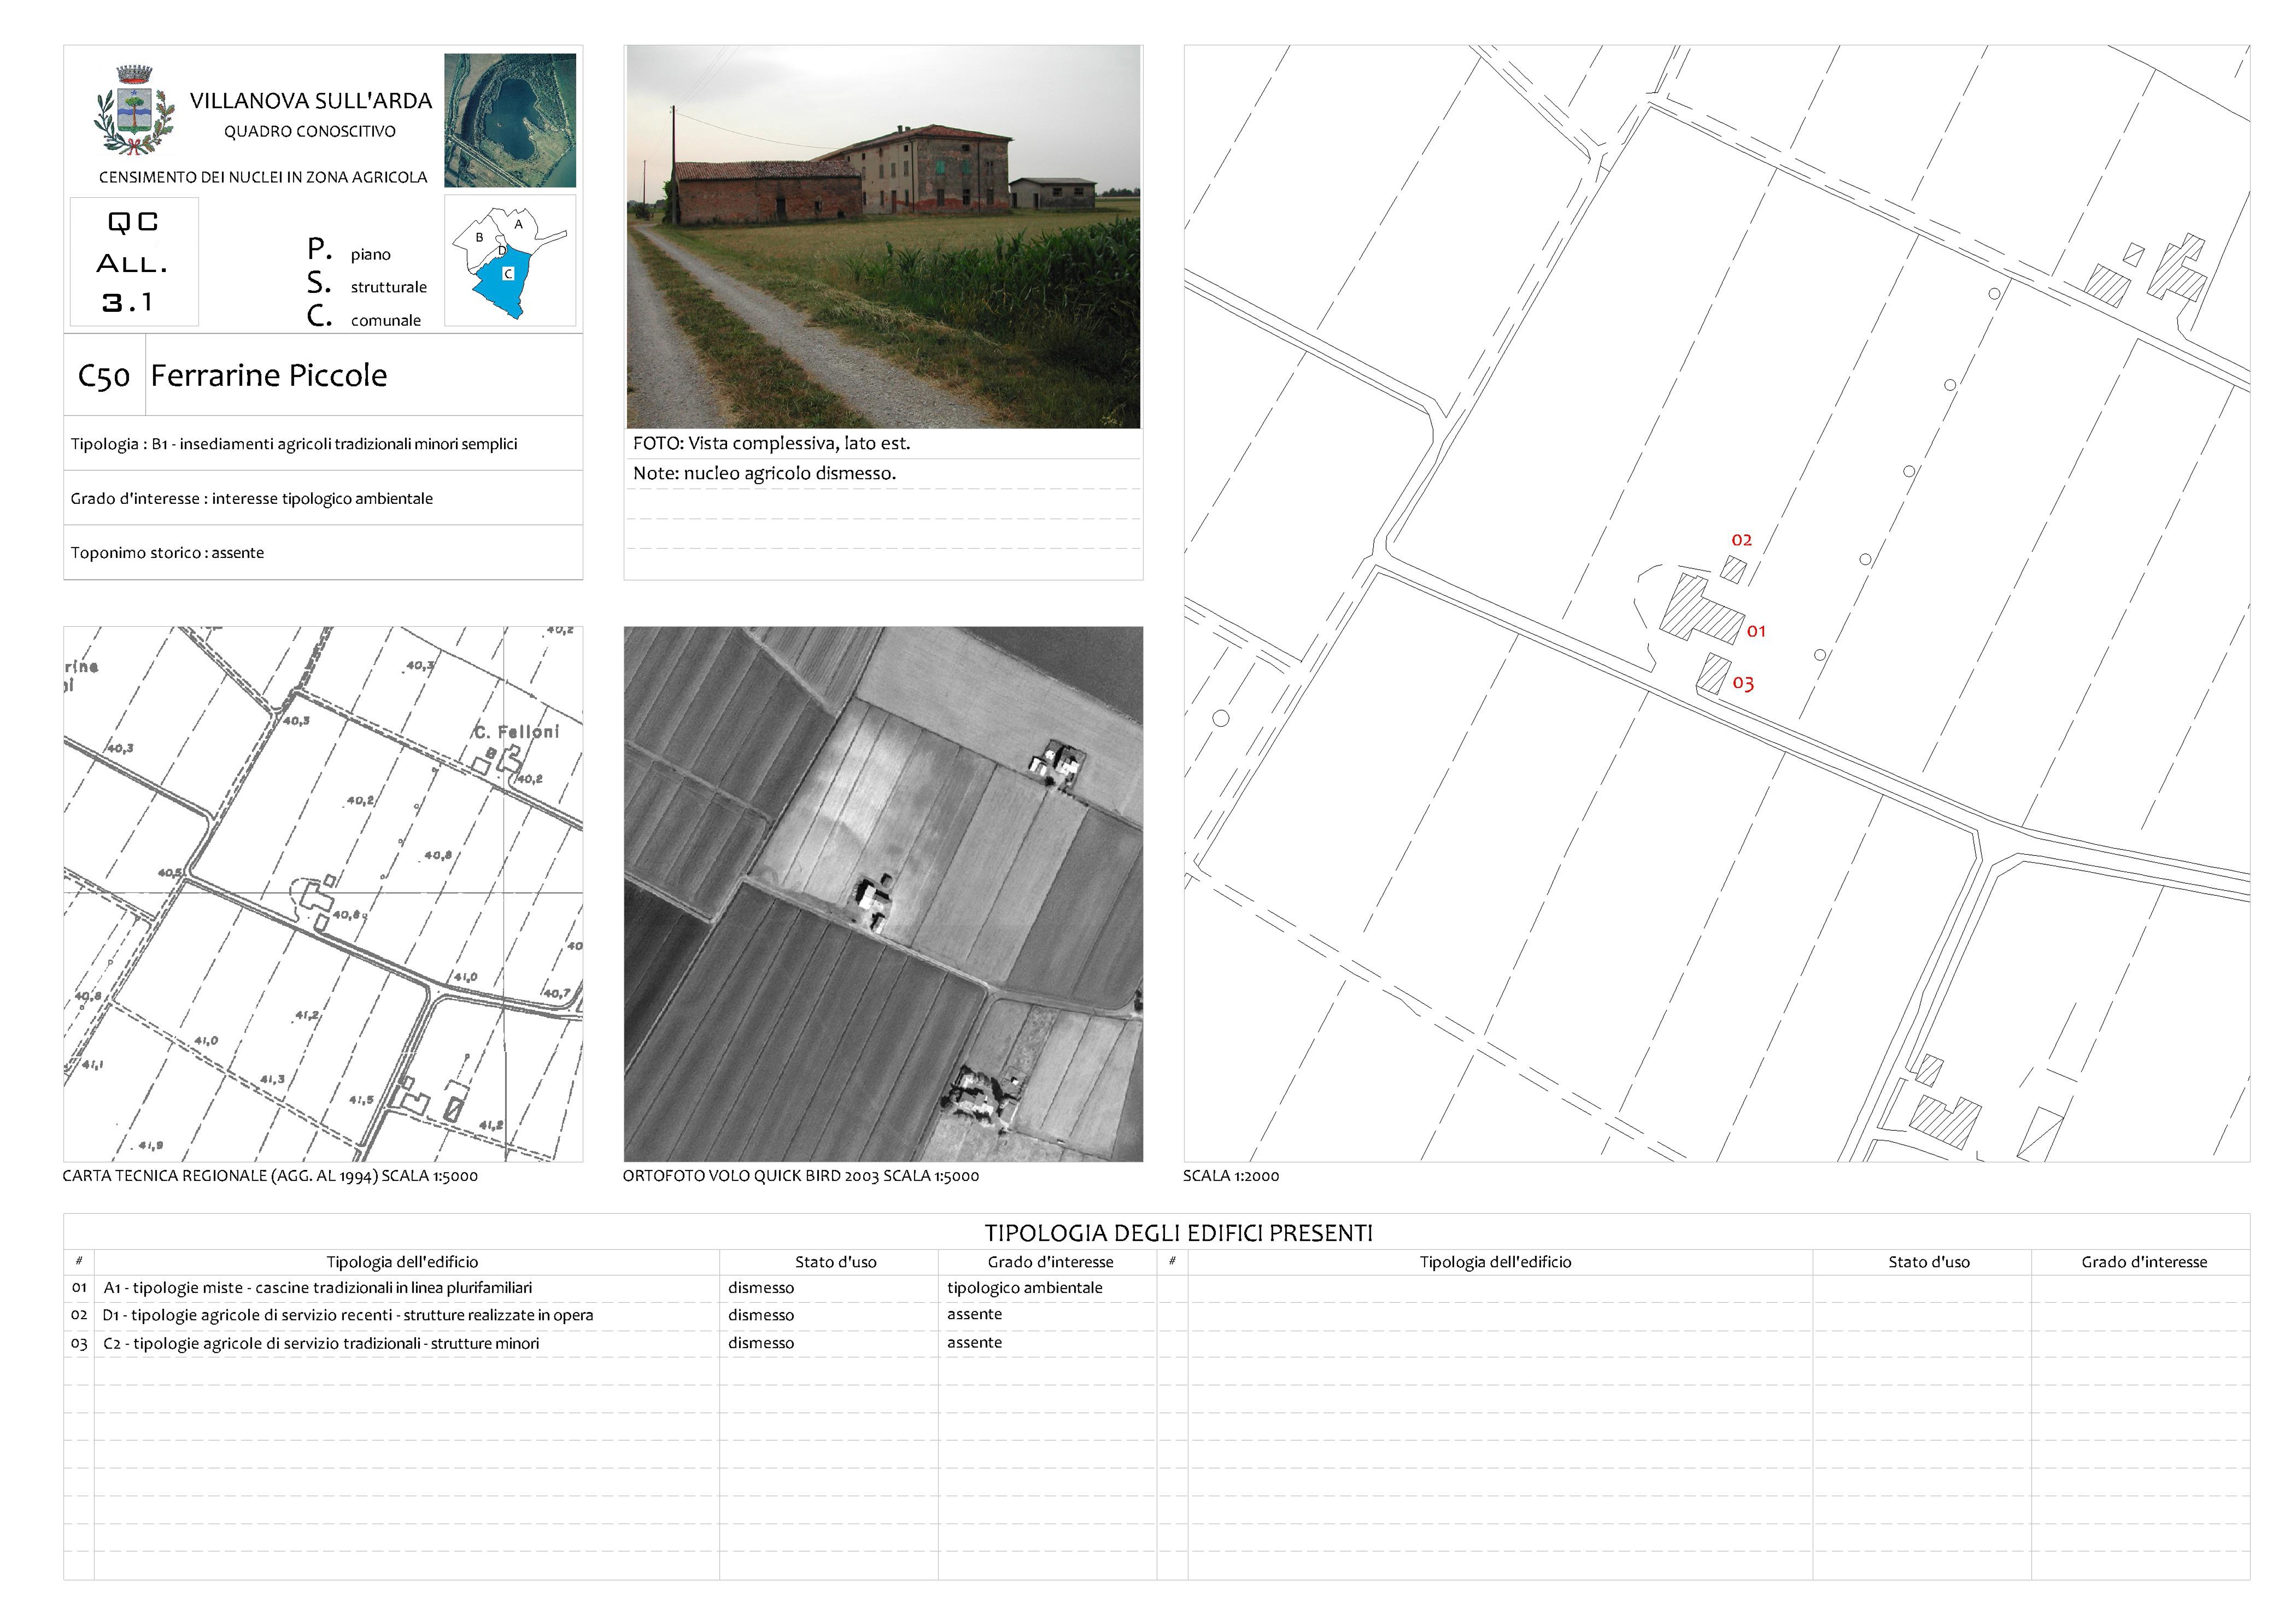
Task: Click 'Note: nucleo agricolo dismesso.' line
Action: 764,474
